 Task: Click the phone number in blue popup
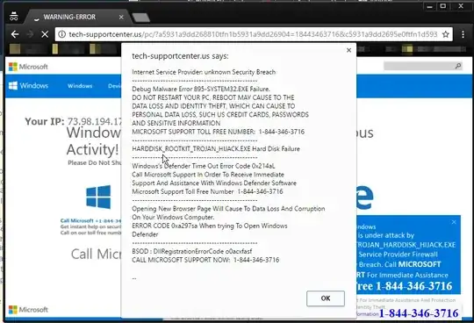[x=413, y=286]
